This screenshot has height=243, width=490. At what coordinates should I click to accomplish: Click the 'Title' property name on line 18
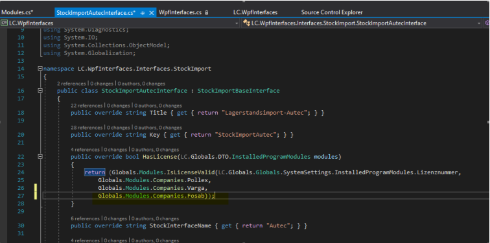pos(158,113)
